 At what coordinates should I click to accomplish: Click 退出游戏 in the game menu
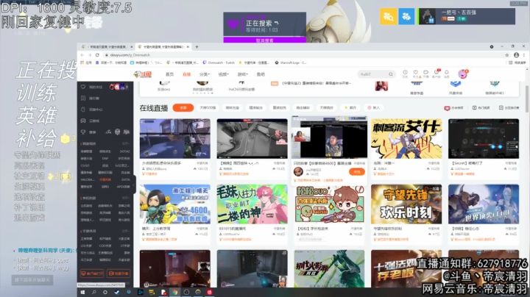pos(29,218)
